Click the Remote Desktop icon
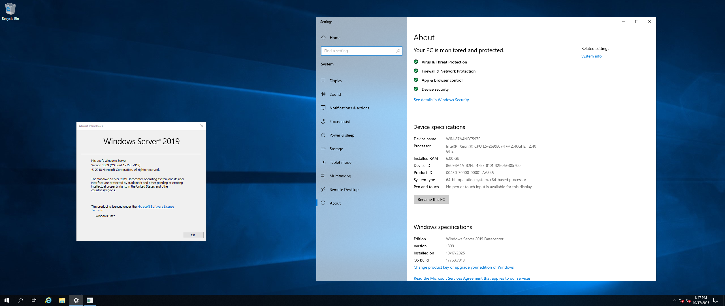 [323, 190]
